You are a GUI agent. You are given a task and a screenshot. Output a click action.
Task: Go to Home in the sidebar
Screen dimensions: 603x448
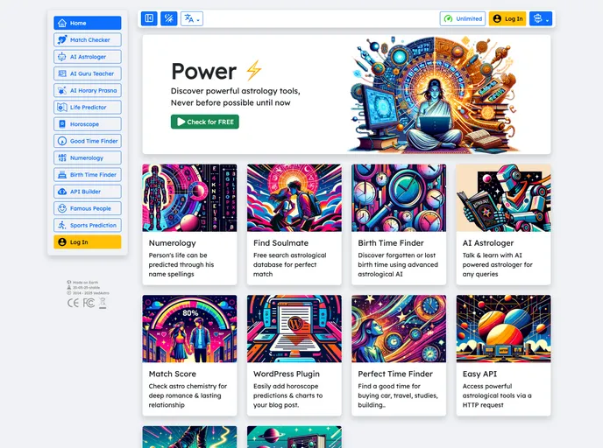point(87,24)
